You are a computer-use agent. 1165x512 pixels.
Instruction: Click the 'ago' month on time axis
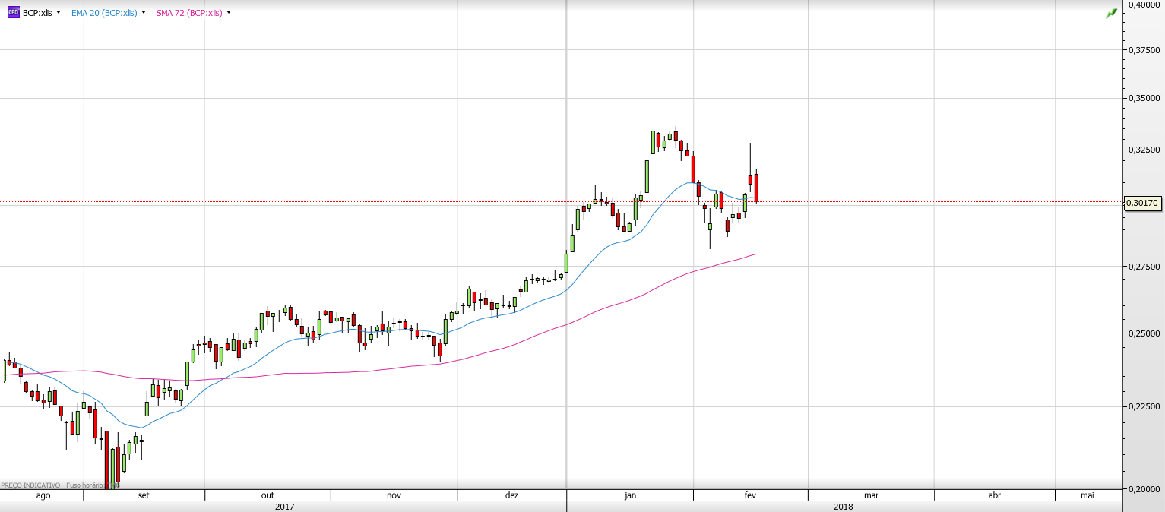[x=43, y=495]
